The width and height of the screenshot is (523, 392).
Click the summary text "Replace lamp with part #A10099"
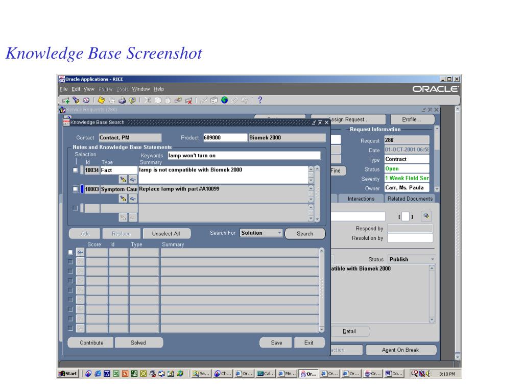(179, 189)
